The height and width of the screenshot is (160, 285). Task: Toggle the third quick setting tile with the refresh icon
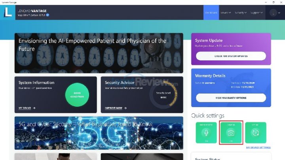256,133
